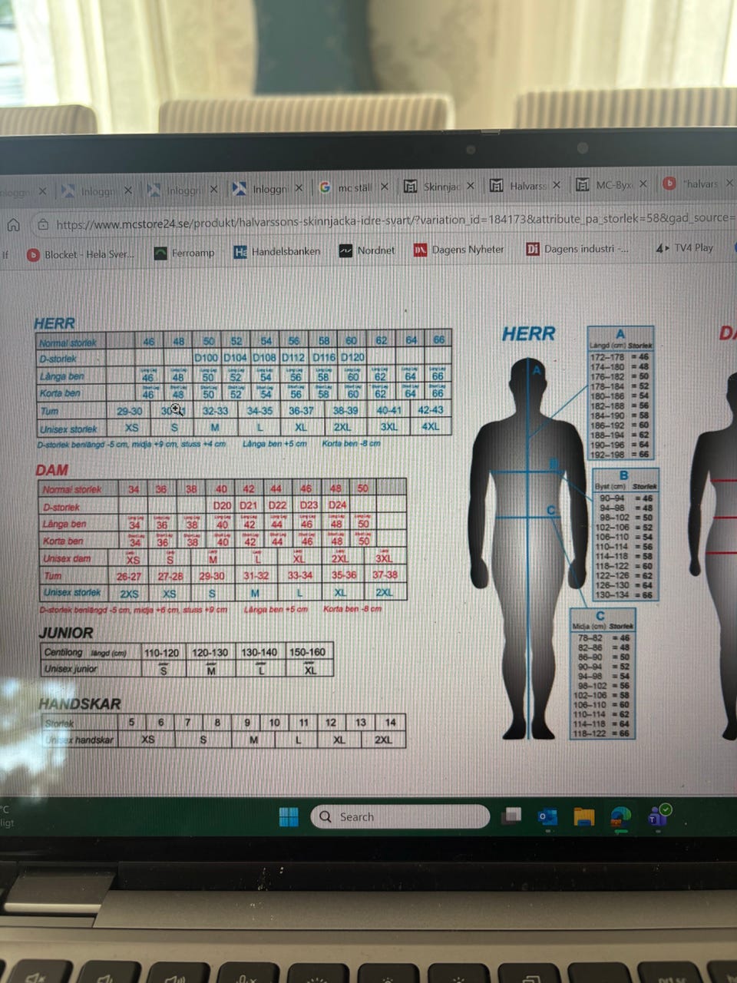Open the Handelsbanken bookmark

tap(277, 251)
